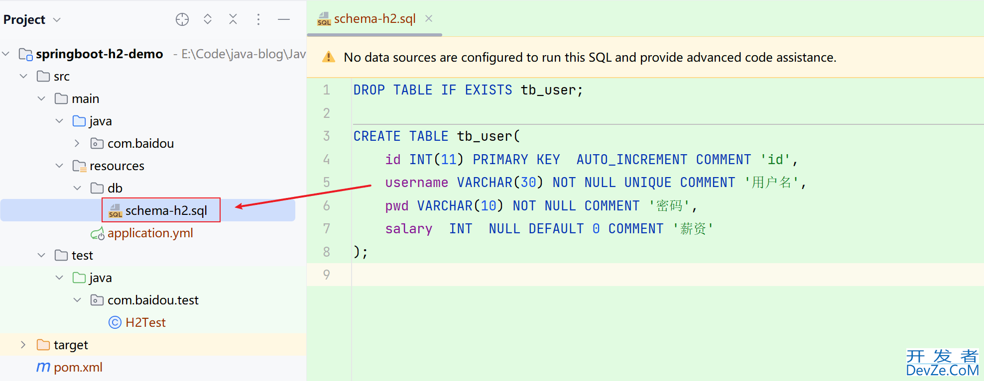Close the schema-h2.sql editor tab
984x381 pixels.
(x=429, y=18)
